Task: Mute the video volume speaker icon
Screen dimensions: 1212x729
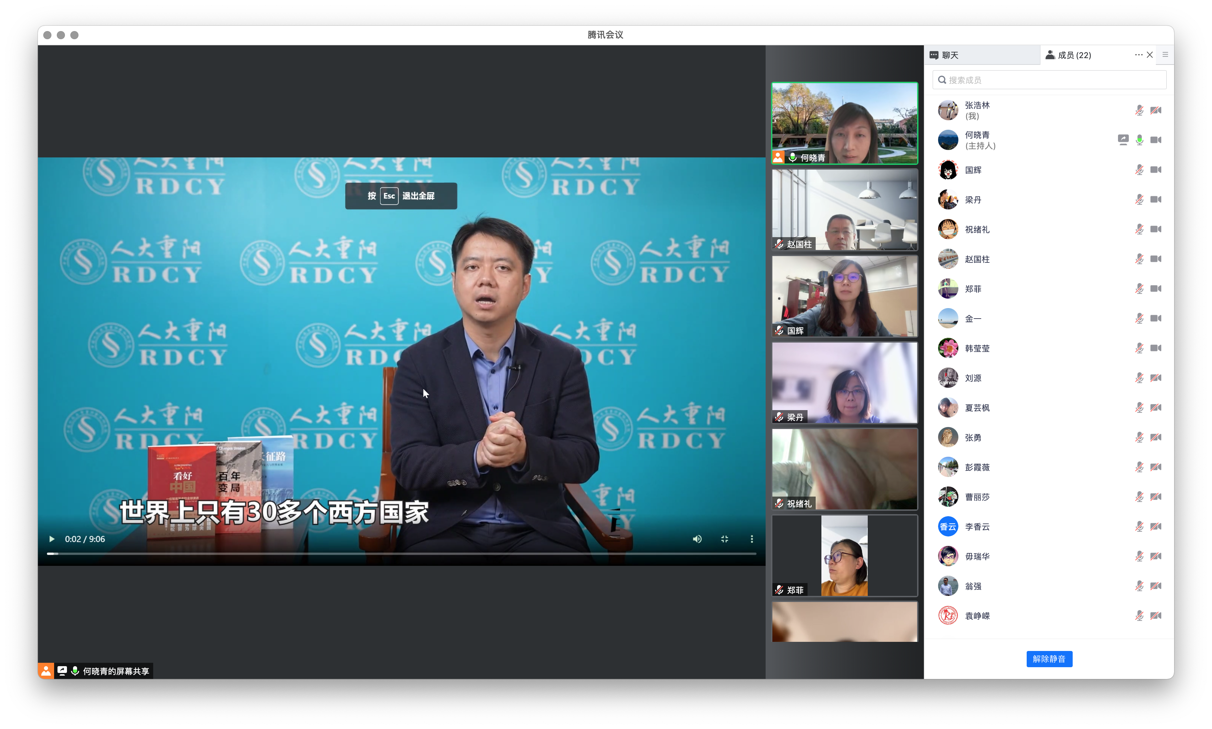Action: pyautogui.click(x=697, y=539)
